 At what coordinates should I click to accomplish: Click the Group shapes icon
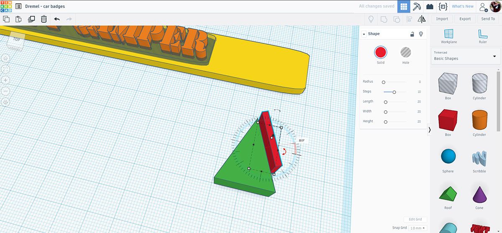(384, 19)
